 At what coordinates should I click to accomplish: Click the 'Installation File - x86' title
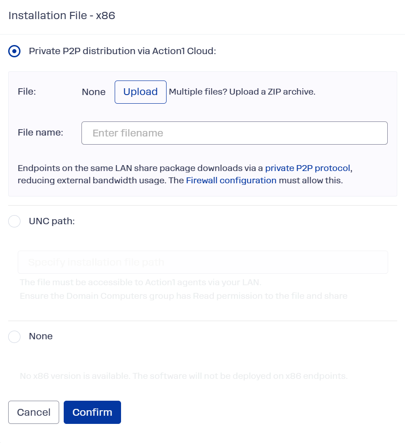[x=62, y=15]
